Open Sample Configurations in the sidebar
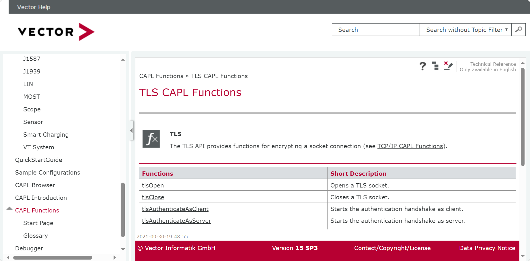This screenshot has height=261, width=530. [48, 173]
